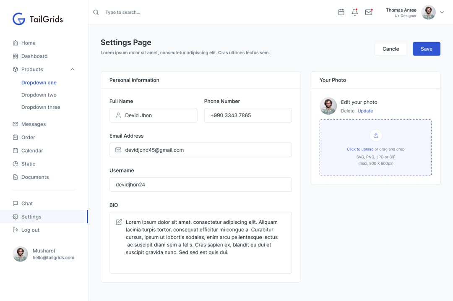Collapse the Products menu in the sidebar

point(72,69)
